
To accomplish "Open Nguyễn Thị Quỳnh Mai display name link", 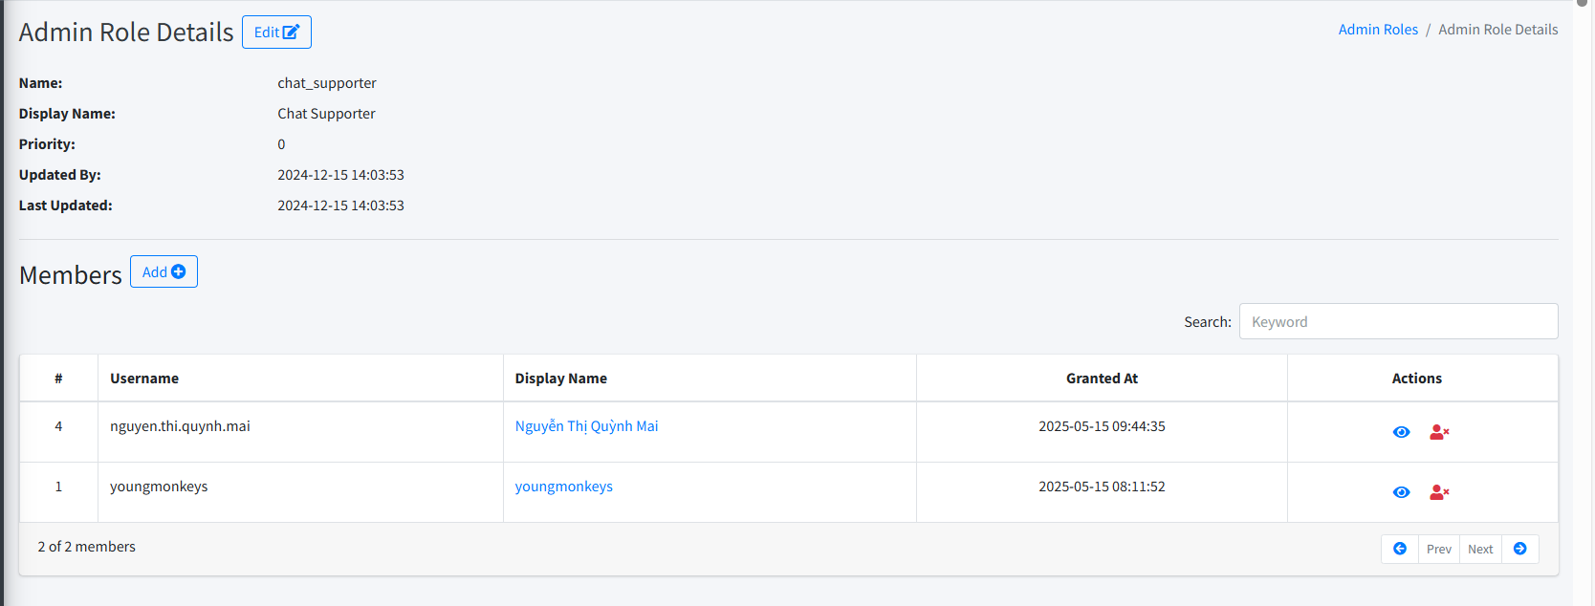I will [x=586, y=426].
